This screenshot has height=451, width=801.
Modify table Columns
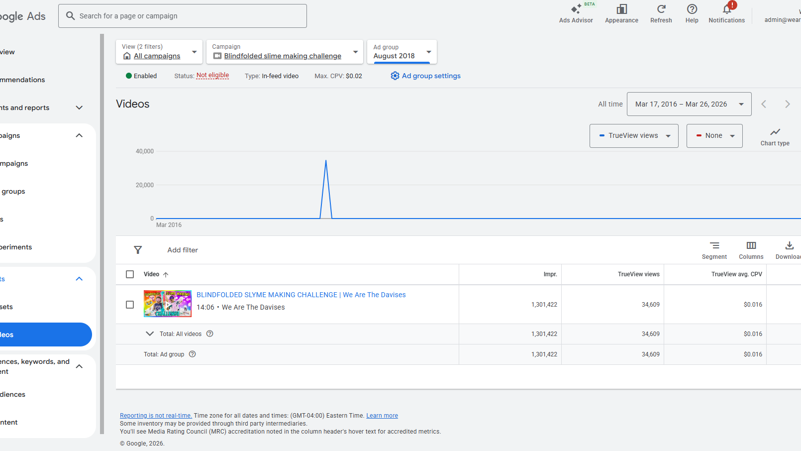coord(751,250)
